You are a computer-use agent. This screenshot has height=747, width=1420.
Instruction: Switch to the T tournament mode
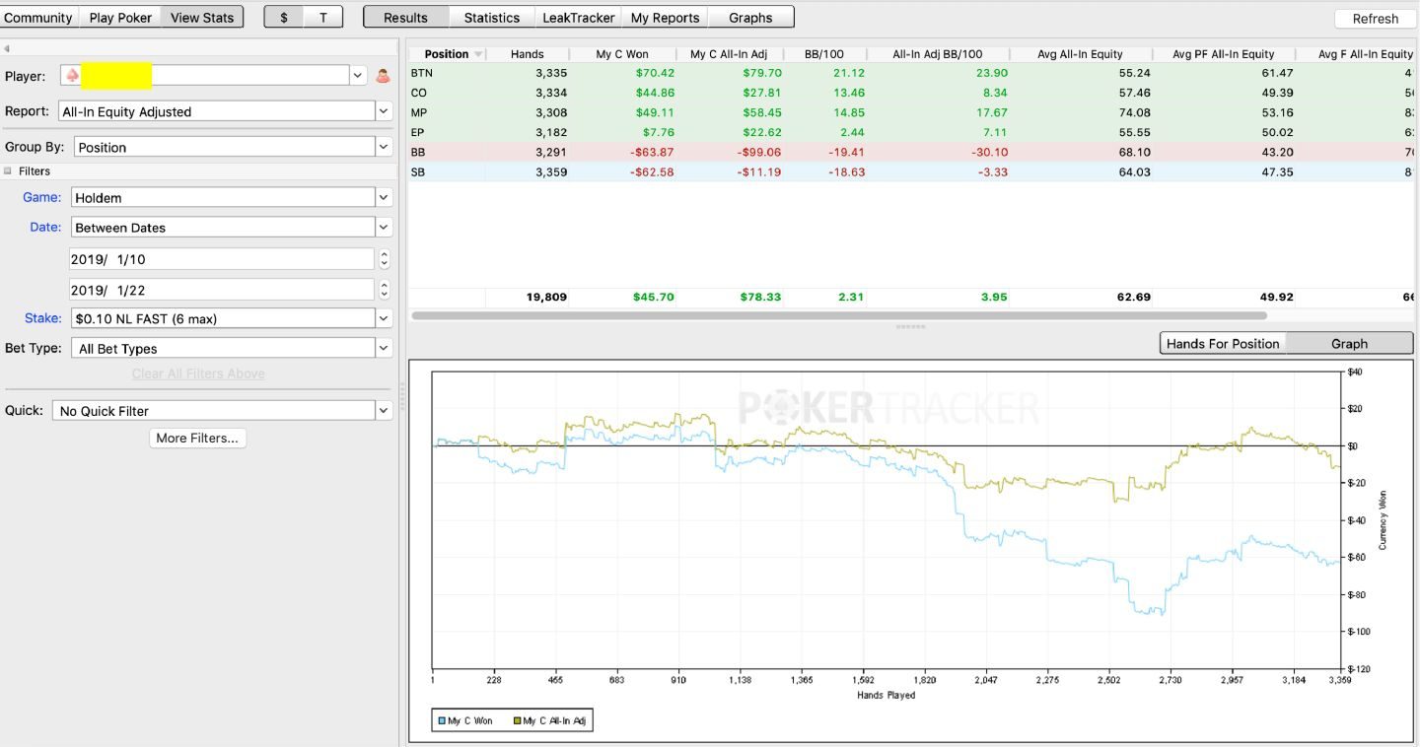coord(323,18)
